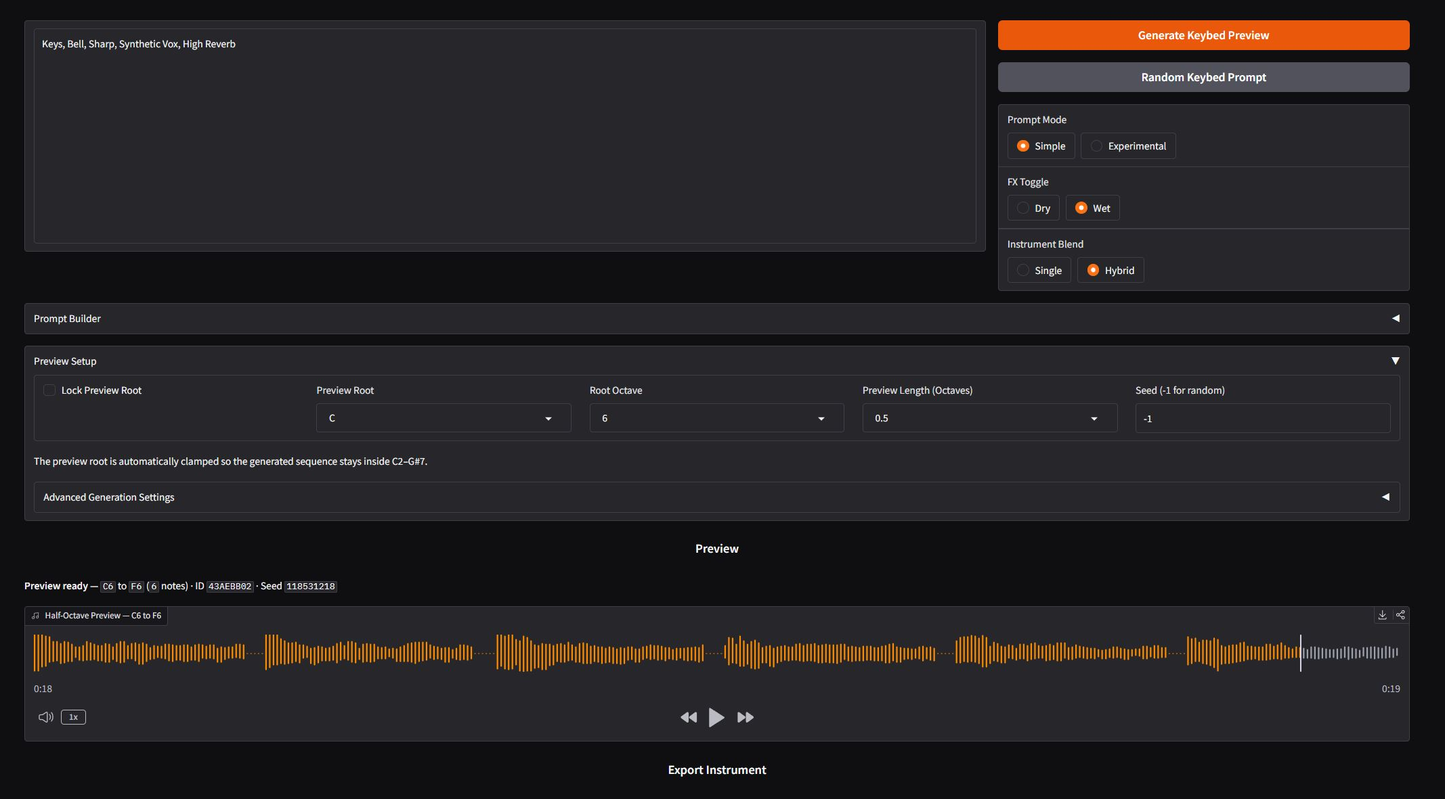Choose Hybrid instrument blend
The width and height of the screenshot is (1445, 799).
1110,271
